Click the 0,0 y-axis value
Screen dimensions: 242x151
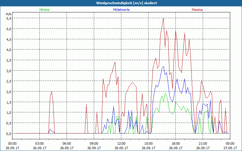tap(8, 133)
